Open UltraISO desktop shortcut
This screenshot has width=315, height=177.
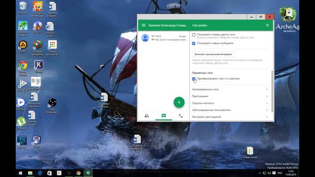(x=37, y=28)
